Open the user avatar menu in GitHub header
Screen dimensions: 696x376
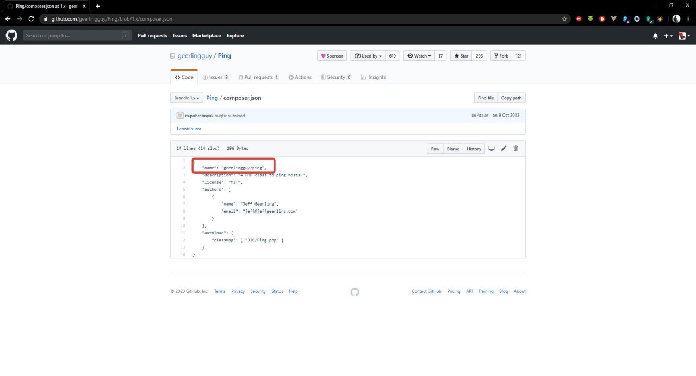pyautogui.click(x=684, y=36)
